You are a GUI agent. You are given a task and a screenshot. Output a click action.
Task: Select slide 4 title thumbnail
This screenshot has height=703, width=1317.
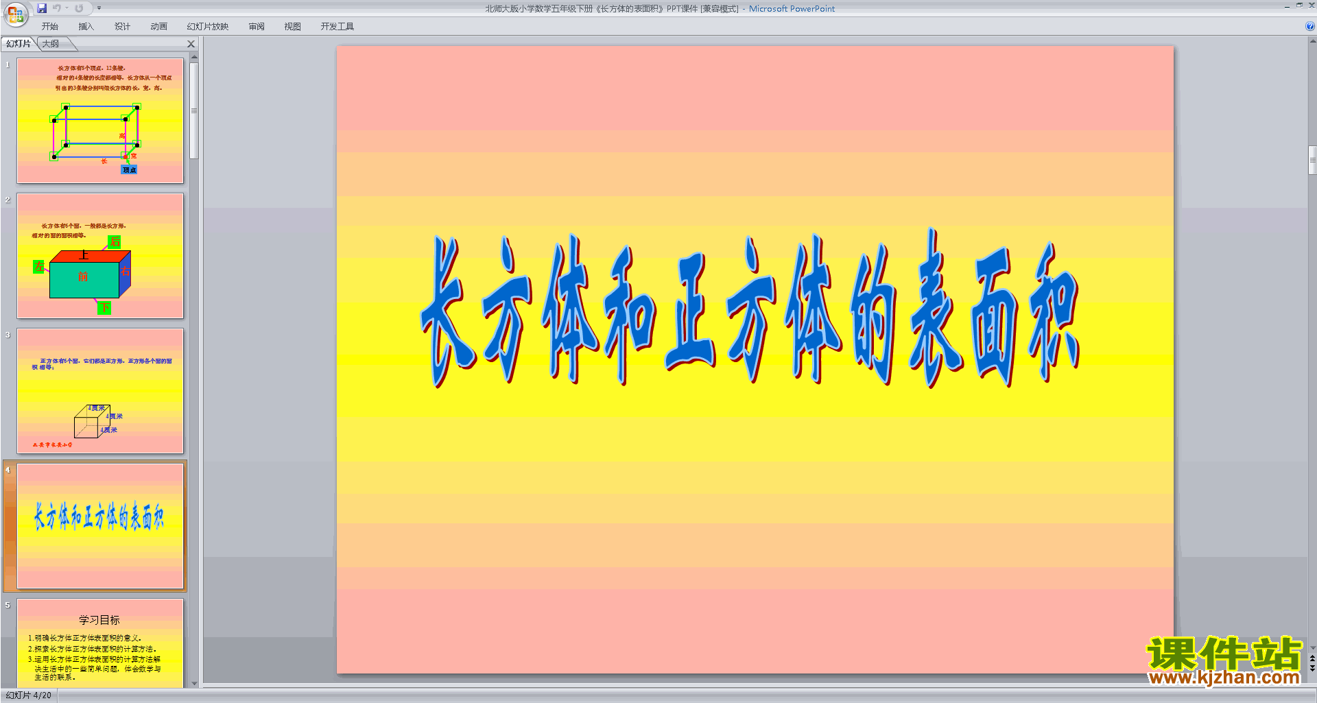100,526
